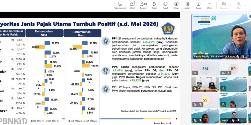Click the muted mic icon on the SM tile
Viewport: 251px width, 125px height.
[x=195, y=73]
